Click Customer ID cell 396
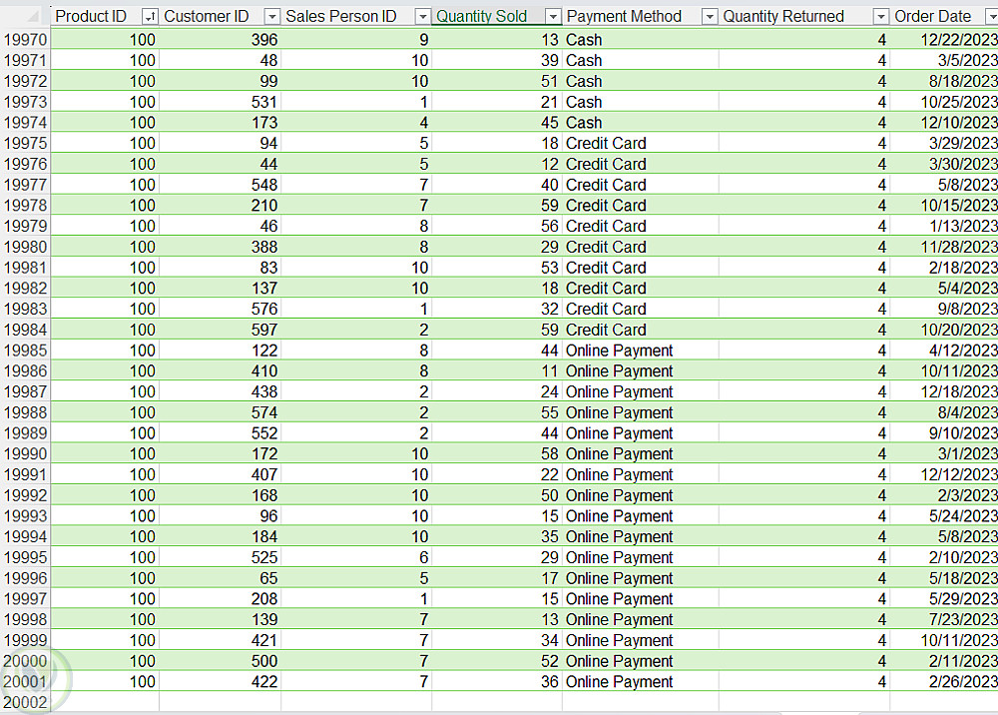 pos(221,40)
